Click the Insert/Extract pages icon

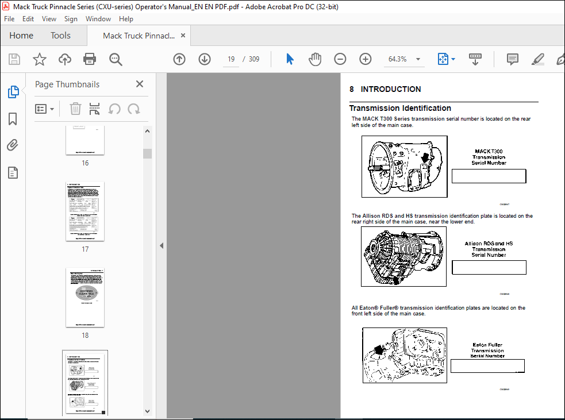click(94, 109)
